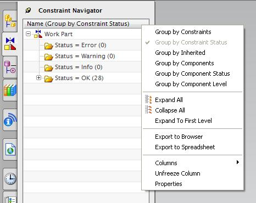This screenshot has width=256, height=203.
Task: Select Unfreeze Column menu entry
Action: (x=177, y=173)
